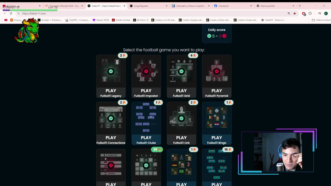Click the Link streak badge showing 2
The image size is (331, 186).
pos(193,102)
